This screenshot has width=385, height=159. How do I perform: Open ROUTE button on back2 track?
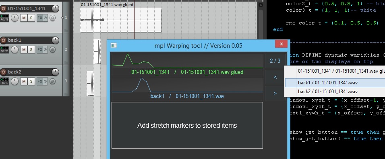pos(4,82)
